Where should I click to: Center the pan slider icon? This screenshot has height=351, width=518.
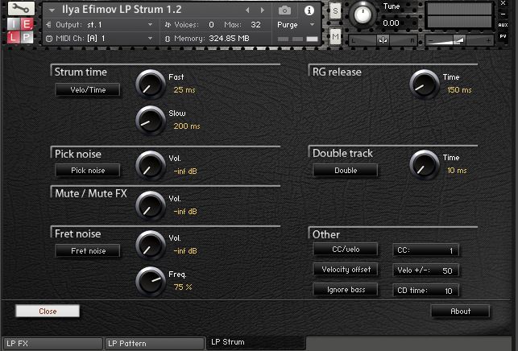(x=383, y=40)
